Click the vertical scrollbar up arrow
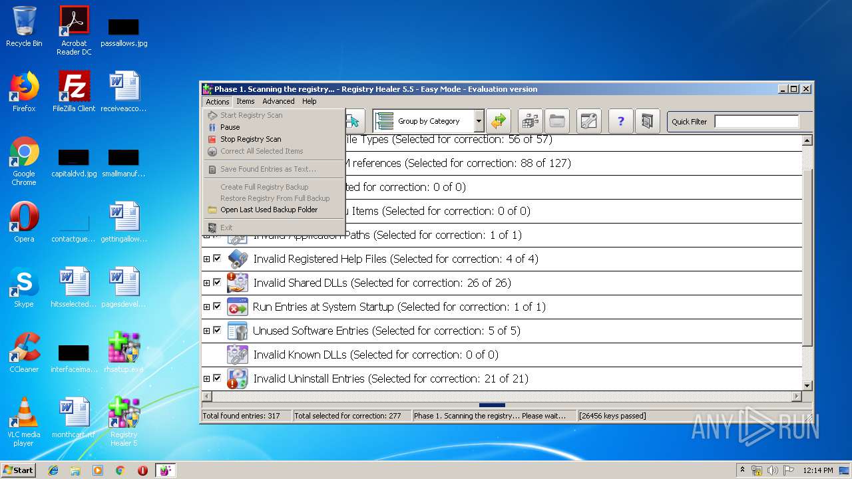This screenshot has height=479, width=852. pos(807,140)
